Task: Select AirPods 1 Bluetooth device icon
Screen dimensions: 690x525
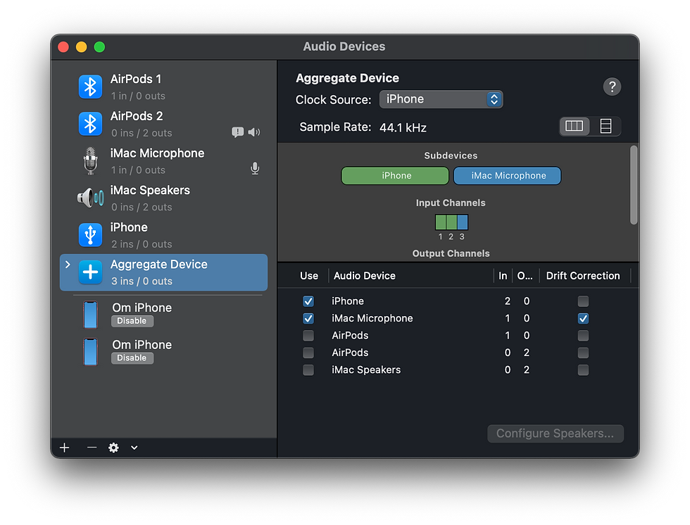Action: tap(90, 87)
